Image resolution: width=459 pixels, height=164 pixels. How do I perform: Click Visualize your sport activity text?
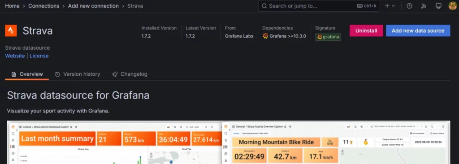pos(58,111)
